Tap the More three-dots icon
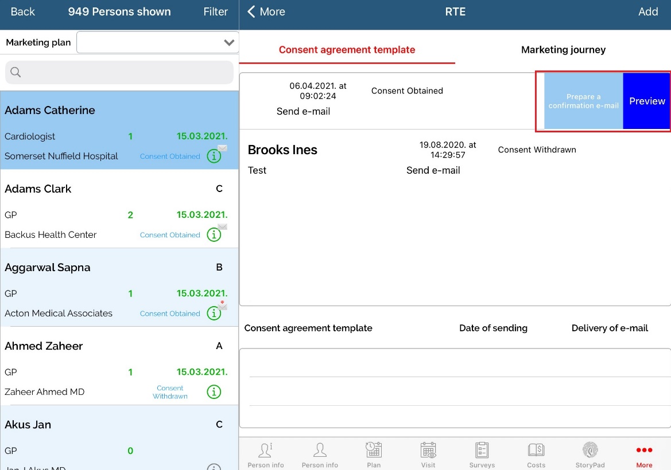This screenshot has height=470, width=671. pyautogui.click(x=644, y=451)
